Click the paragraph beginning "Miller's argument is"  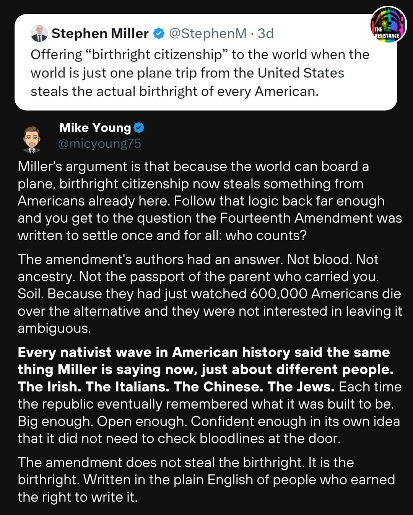click(x=210, y=200)
